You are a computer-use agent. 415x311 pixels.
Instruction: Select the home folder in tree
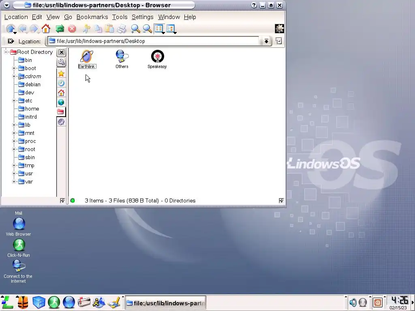29,109
